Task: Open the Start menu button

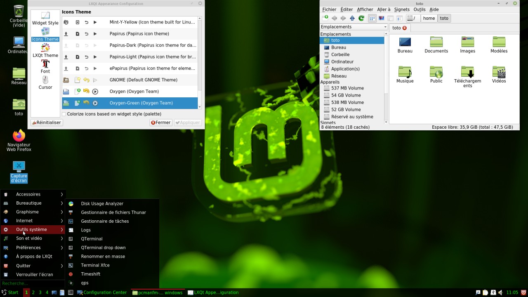Action: coord(10,292)
